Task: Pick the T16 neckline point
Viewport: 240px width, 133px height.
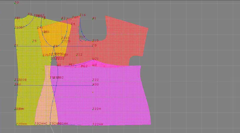Action: 80,16
